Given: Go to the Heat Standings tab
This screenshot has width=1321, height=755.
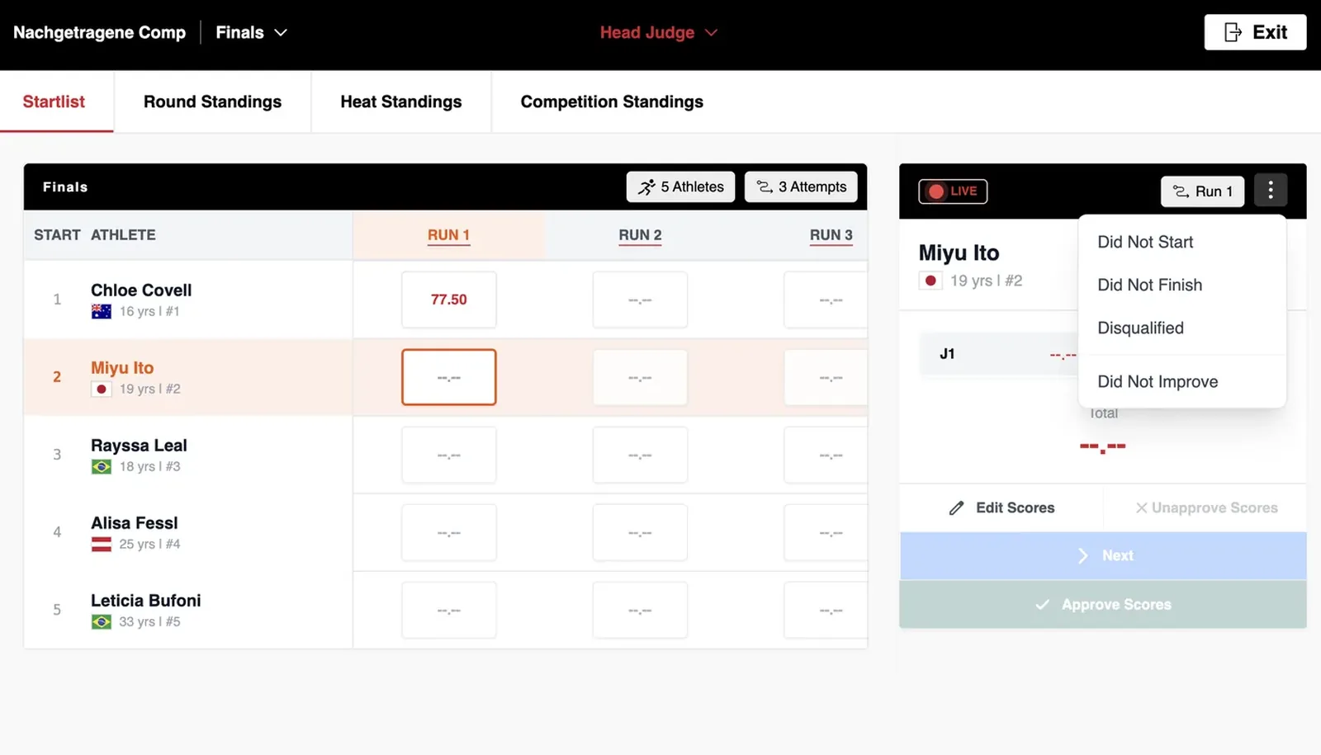Looking at the screenshot, I should pyautogui.click(x=401, y=101).
